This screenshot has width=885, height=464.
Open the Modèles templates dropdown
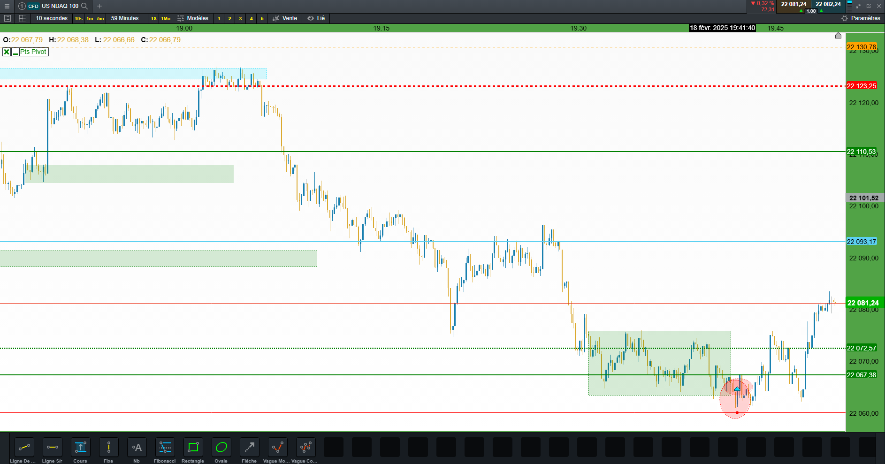click(x=193, y=18)
